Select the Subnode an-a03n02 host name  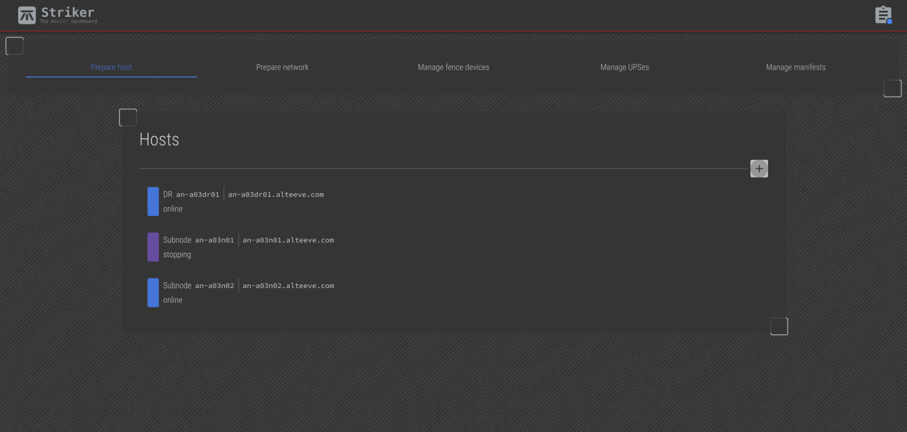click(199, 286)
